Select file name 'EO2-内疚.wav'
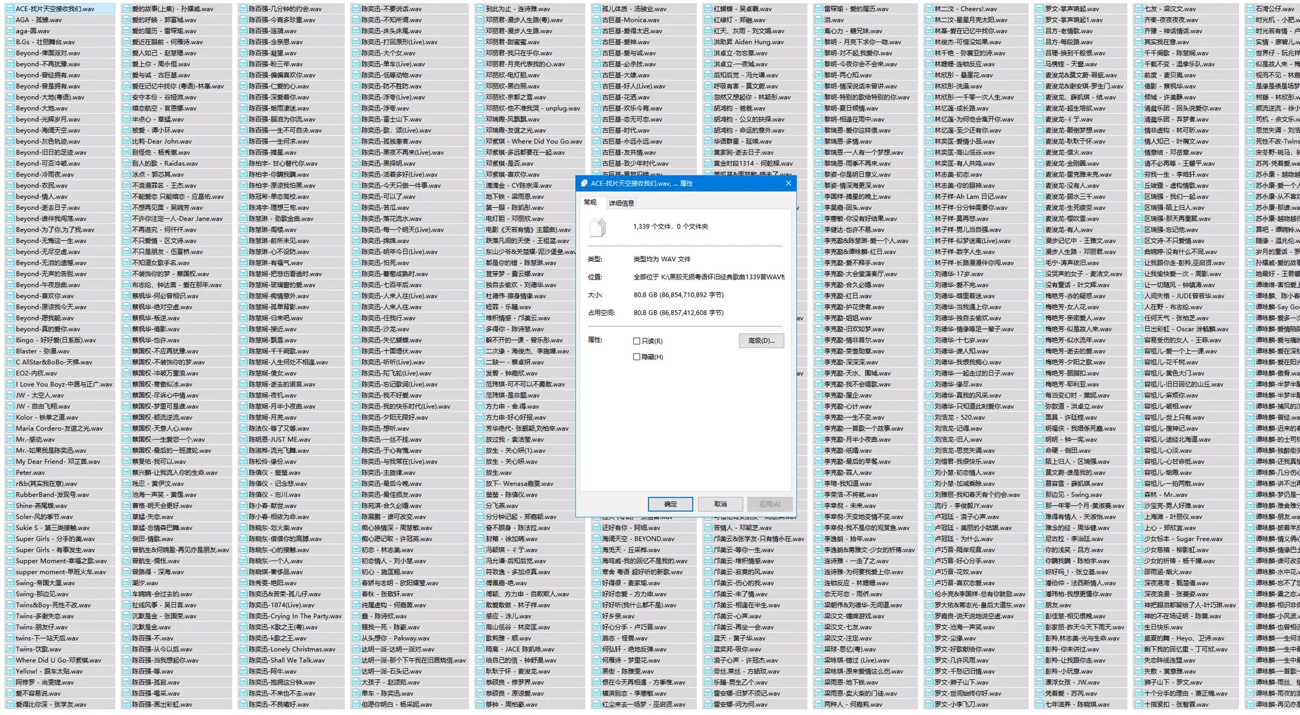Image resolution: width=1300 pixels, height=715 pixels. point(37,373)
